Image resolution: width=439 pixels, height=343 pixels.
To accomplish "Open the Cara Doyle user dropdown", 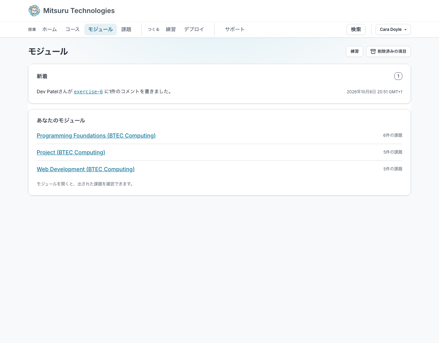I will [393, 29].
